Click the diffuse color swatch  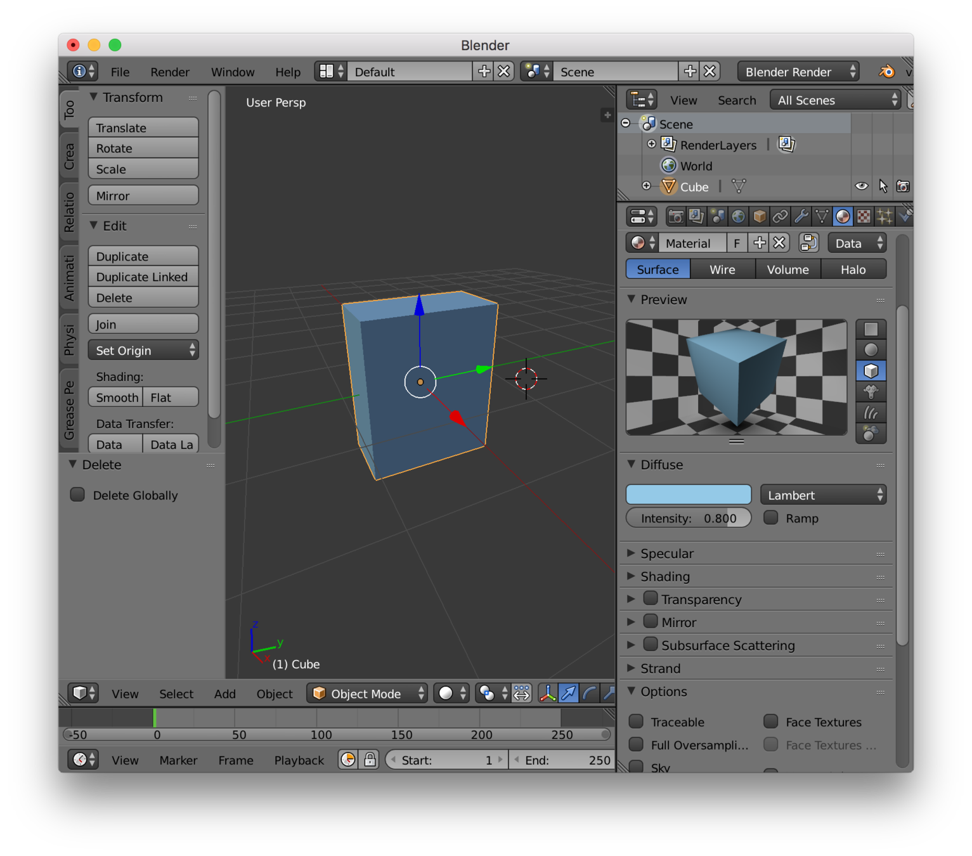(x=689, y=495)
